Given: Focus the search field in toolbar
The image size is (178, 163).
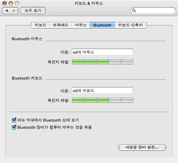Looking at the screenshot, I should (153, 10).
